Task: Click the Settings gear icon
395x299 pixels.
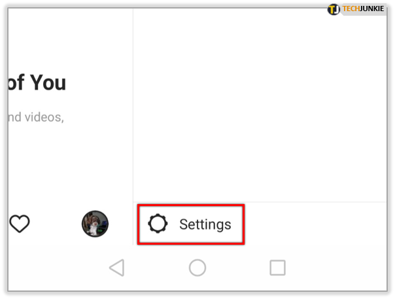Action: (x=158, y=224)
